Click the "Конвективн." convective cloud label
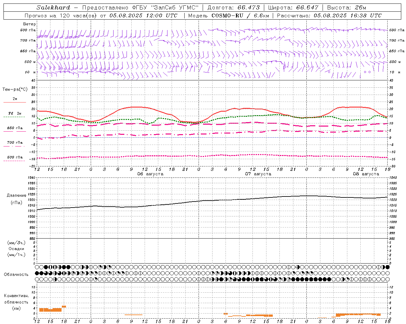Screen dimensions: 406x324 click(16, 296)
